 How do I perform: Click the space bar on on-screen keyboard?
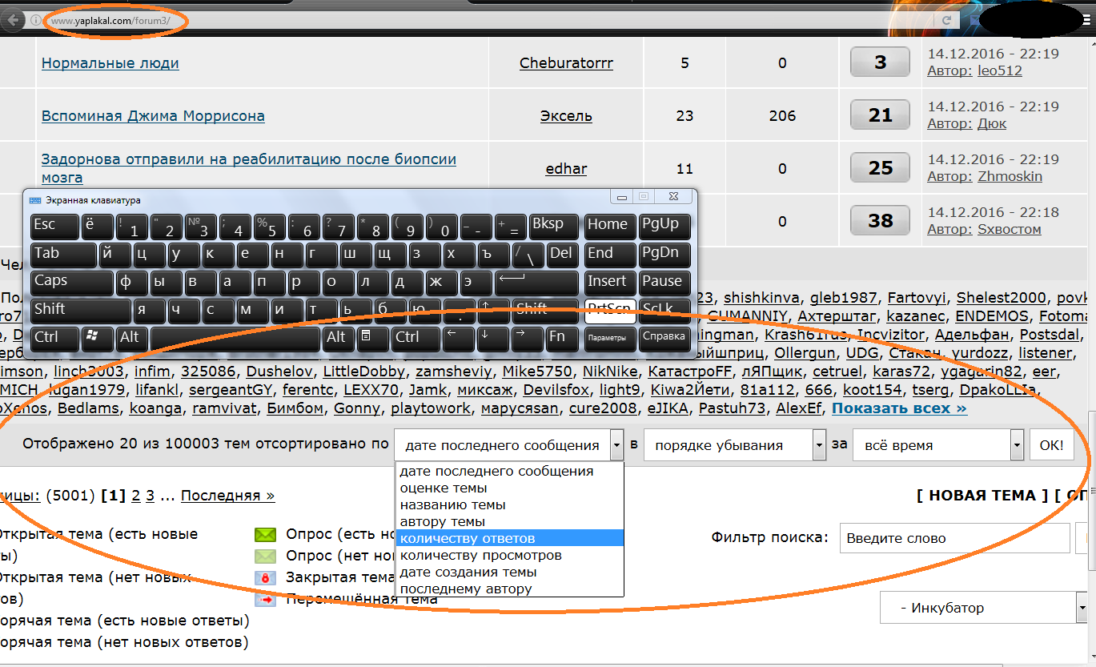click(235, 339)
